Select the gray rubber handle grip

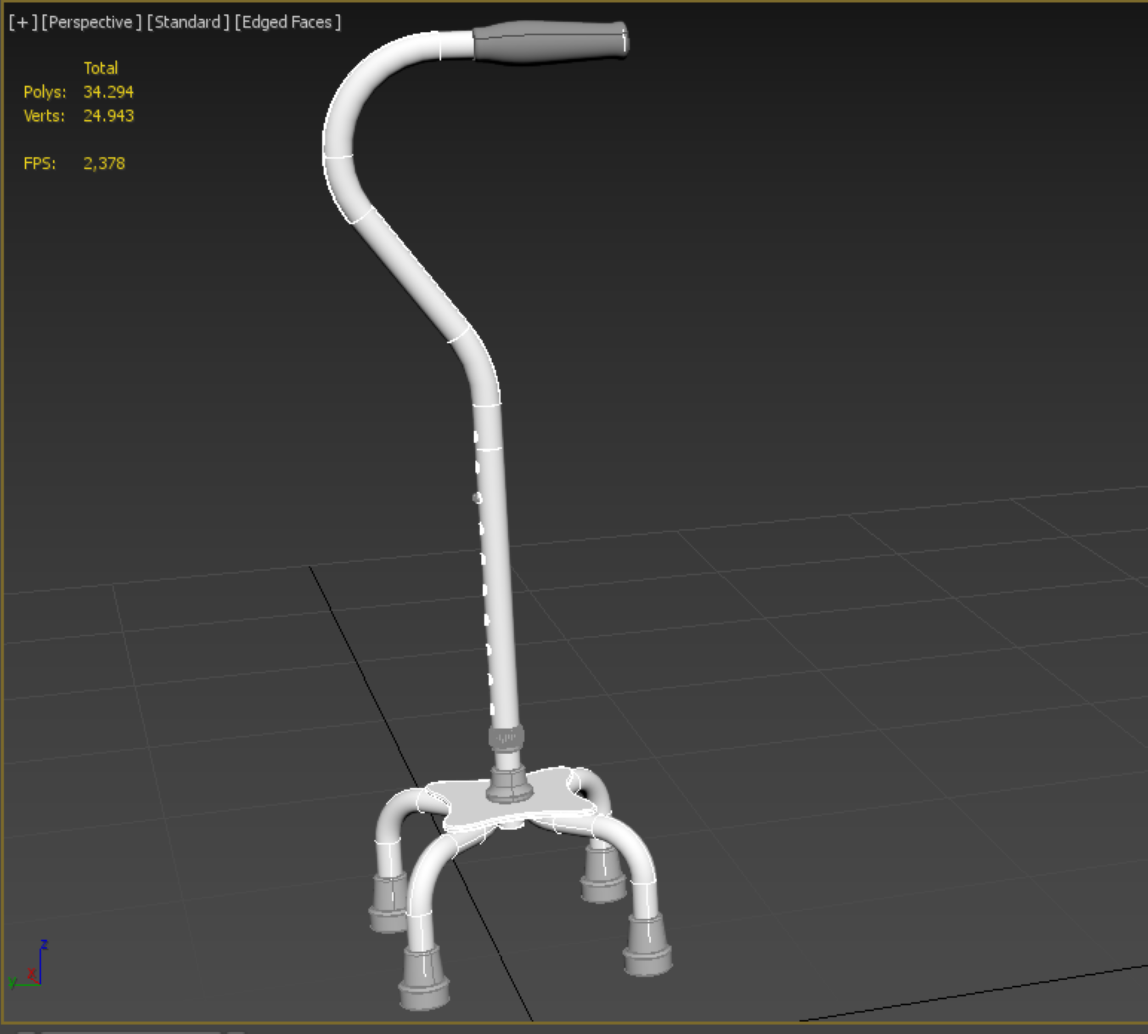(550, 43)
